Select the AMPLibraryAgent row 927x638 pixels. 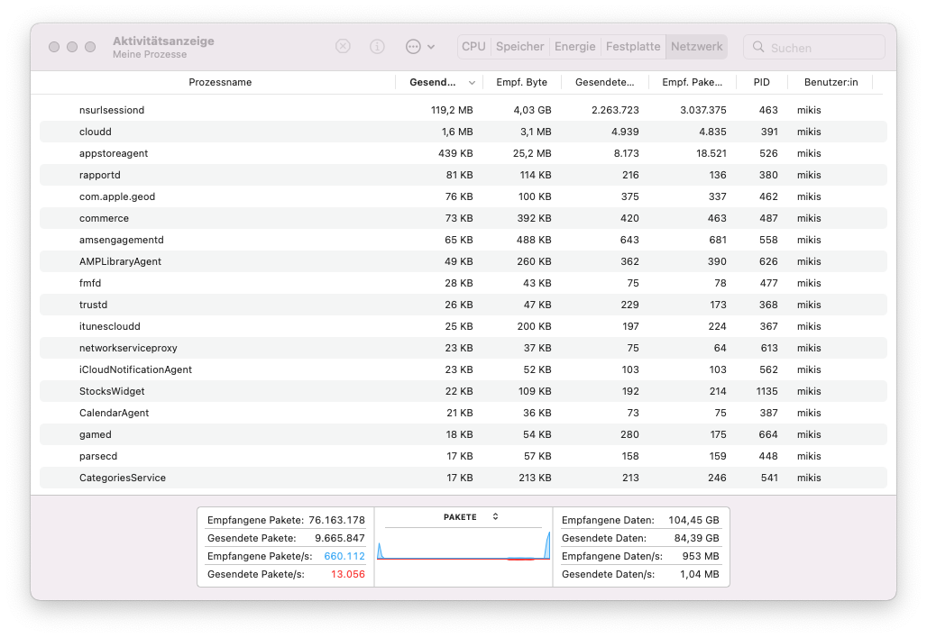tap(463, 261)
